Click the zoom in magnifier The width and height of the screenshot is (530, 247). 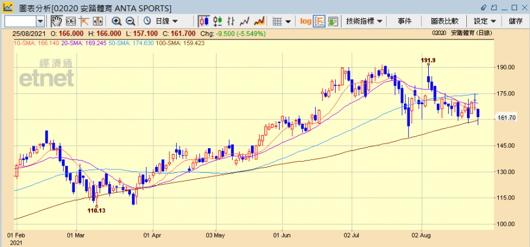coord(117,21)
